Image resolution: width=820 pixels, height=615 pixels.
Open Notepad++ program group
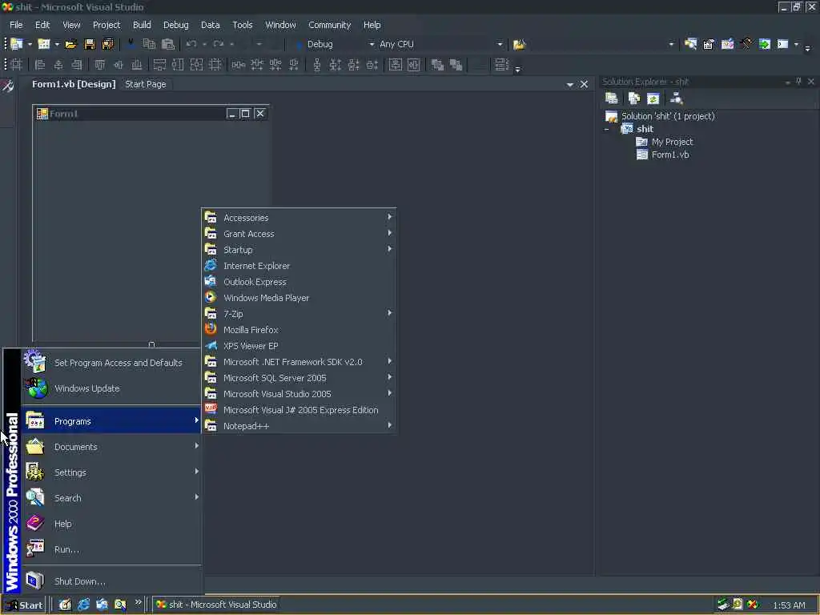tap(299, 426)
